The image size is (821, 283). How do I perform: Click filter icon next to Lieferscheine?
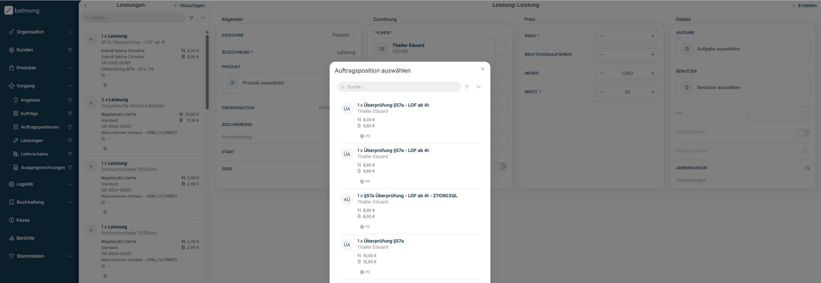pyautogui.click(x=70, y=154)
